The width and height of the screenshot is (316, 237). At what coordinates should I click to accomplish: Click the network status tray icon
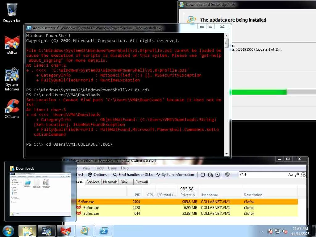277,231
